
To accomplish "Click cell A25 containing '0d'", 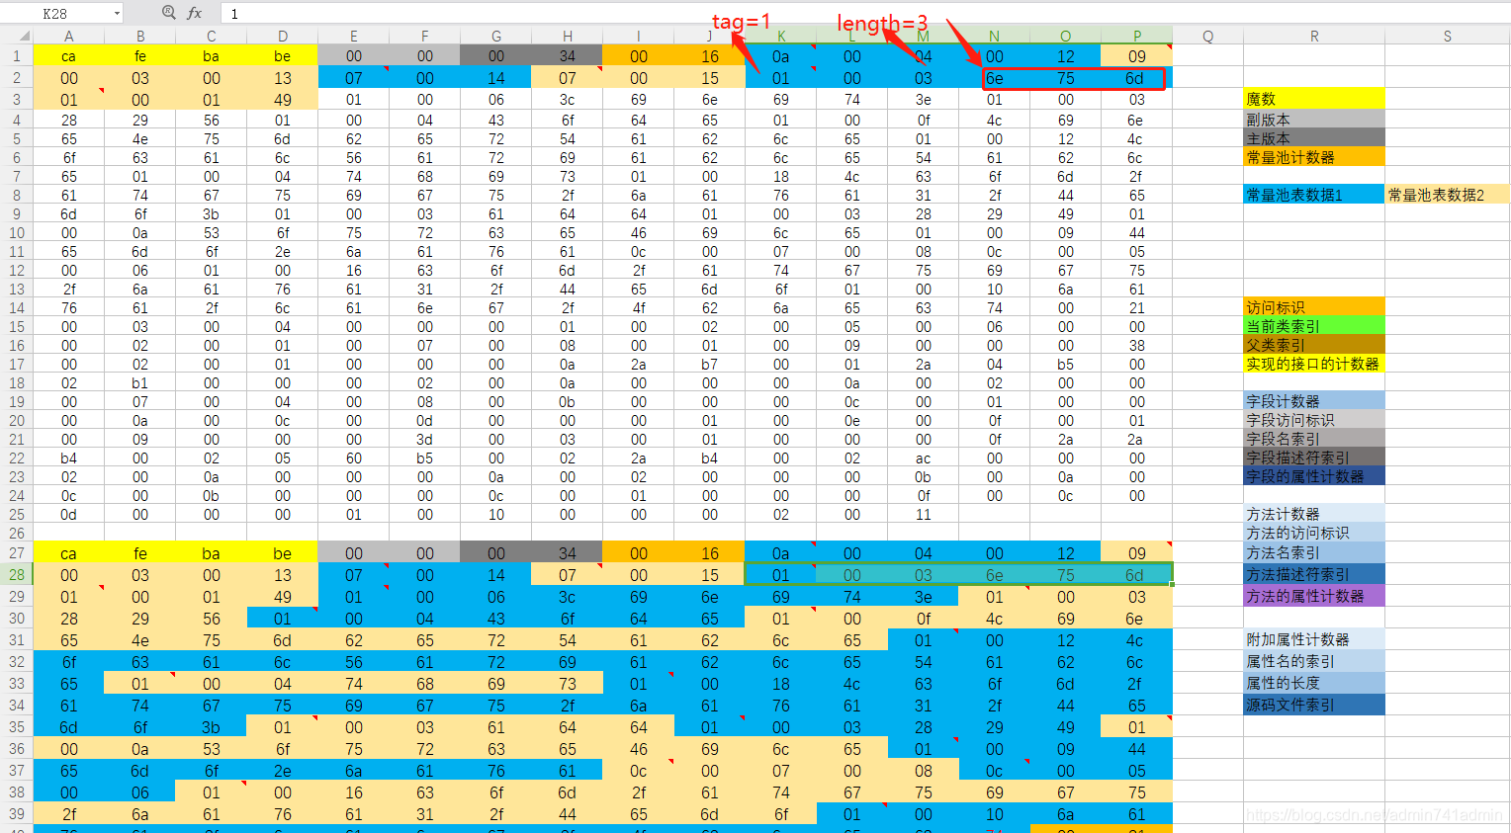I will click(69, 515).
